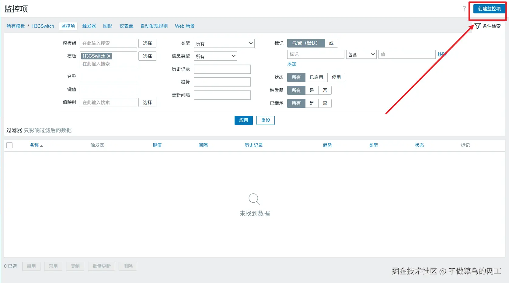This screenshot has height=283, width=509.
Task: Sort by the 类型 column header
Action: 373,145
